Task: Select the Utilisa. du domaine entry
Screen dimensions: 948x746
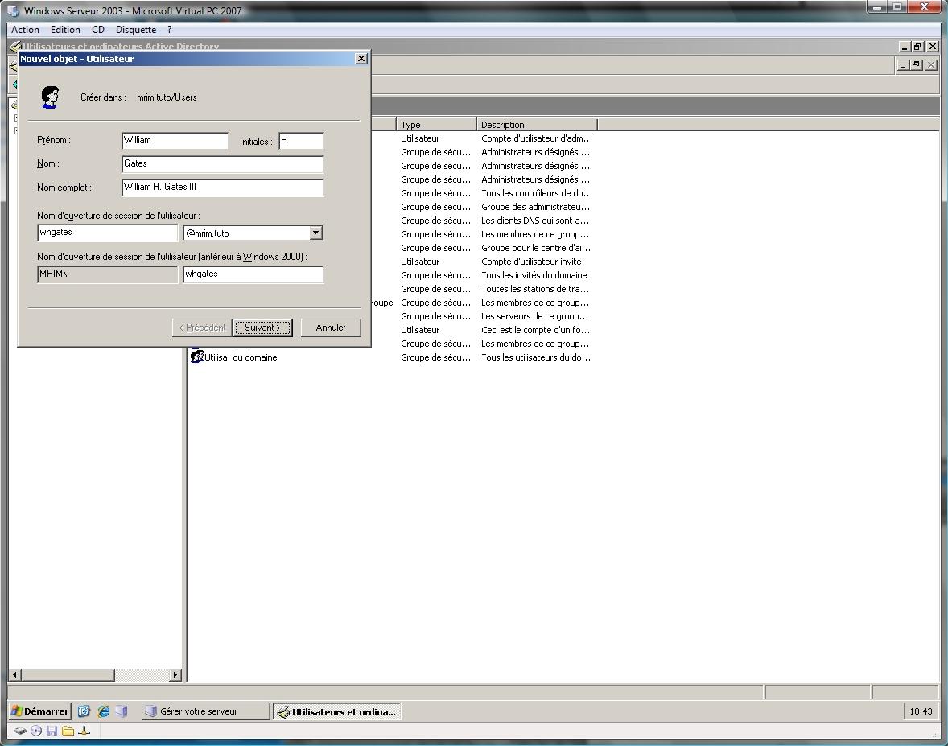Action: tap(241, 357)
